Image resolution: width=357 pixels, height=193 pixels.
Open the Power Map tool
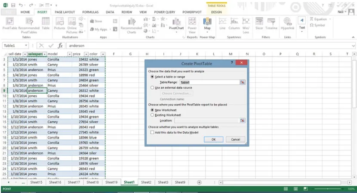pos(207,24)
